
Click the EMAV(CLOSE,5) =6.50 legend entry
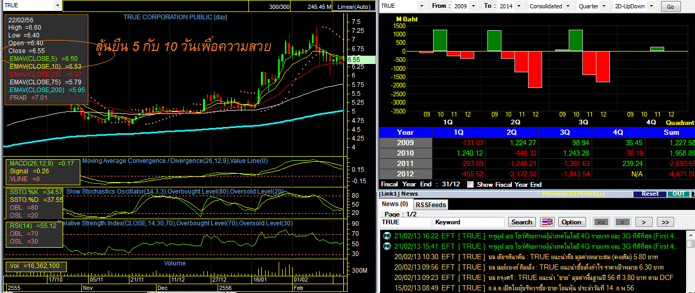43,59
